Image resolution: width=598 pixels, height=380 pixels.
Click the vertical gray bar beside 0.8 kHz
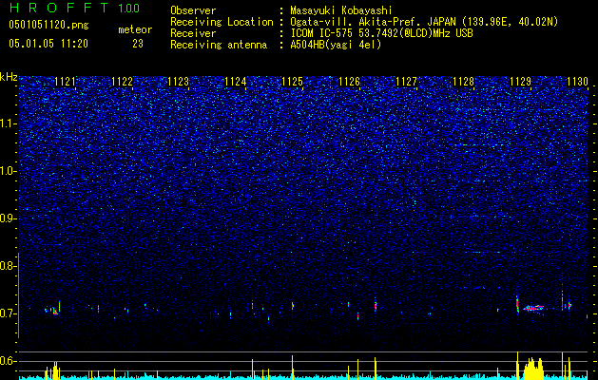(x=18, y=295)
